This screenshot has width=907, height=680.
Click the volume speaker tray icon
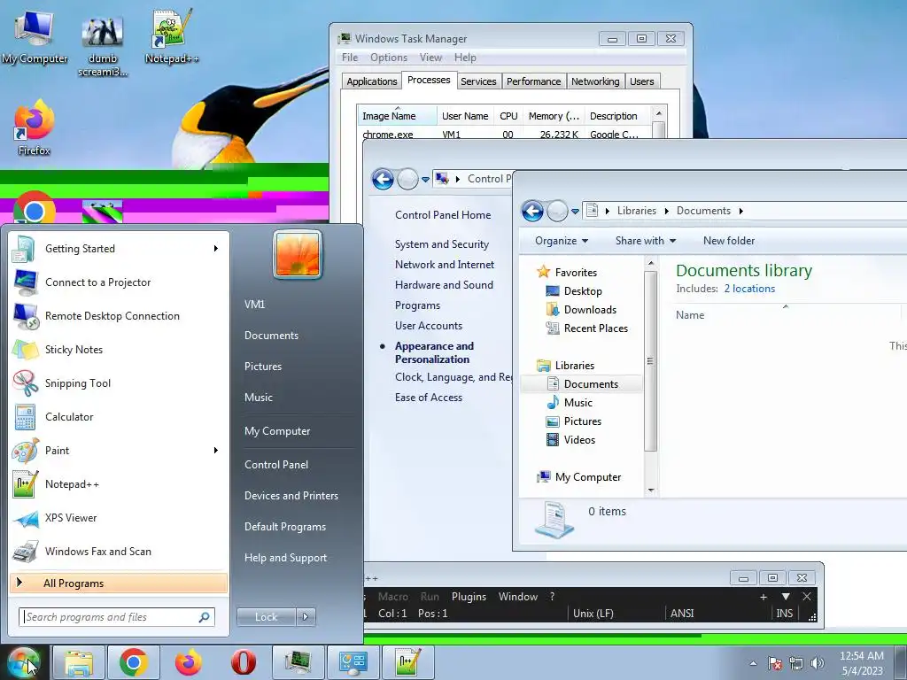click(x=818, y=664)
